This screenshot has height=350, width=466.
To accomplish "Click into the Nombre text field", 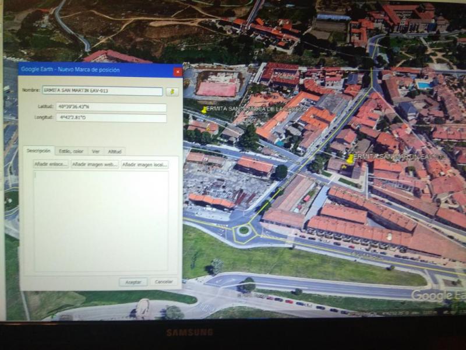I will click(x=102, y=91).
